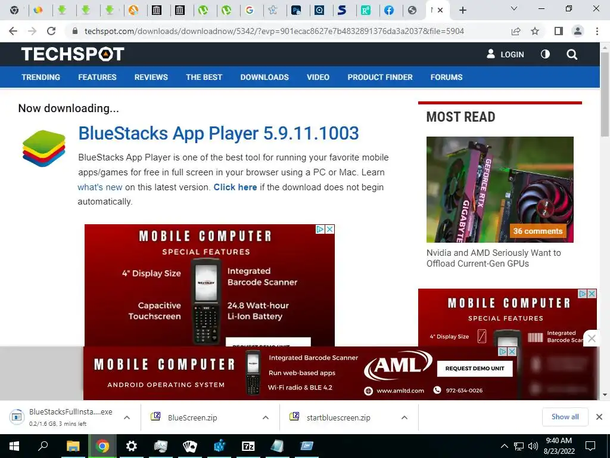This screenshot has width=610, height=458.
Task: Expand options for startbluescreen.zip download
Action: click(x=404, y=417)
